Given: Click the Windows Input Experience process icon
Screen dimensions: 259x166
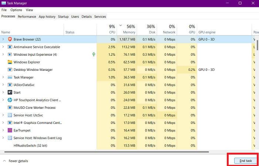Looking at the screenshot, I should coord(10,55).
